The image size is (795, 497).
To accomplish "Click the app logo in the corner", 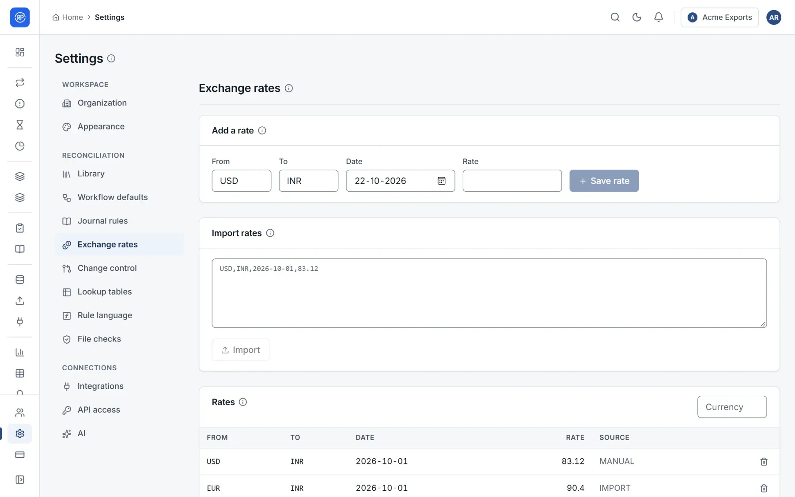I will pos(20,17).
